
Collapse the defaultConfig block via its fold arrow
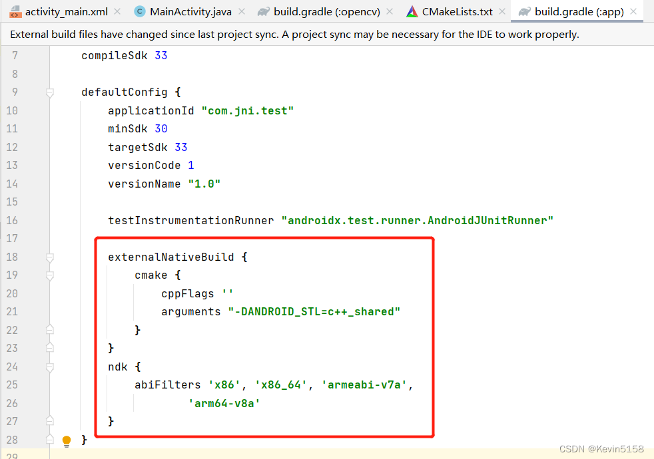coord(49,92)
